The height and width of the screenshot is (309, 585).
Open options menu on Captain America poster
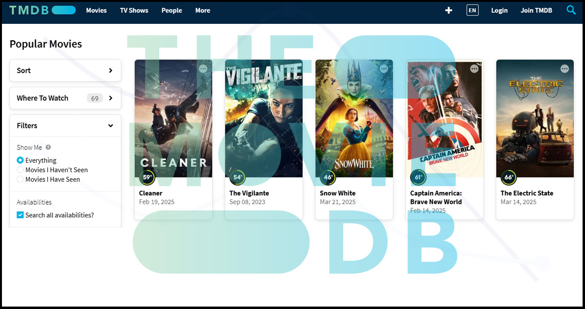[475, 69]
